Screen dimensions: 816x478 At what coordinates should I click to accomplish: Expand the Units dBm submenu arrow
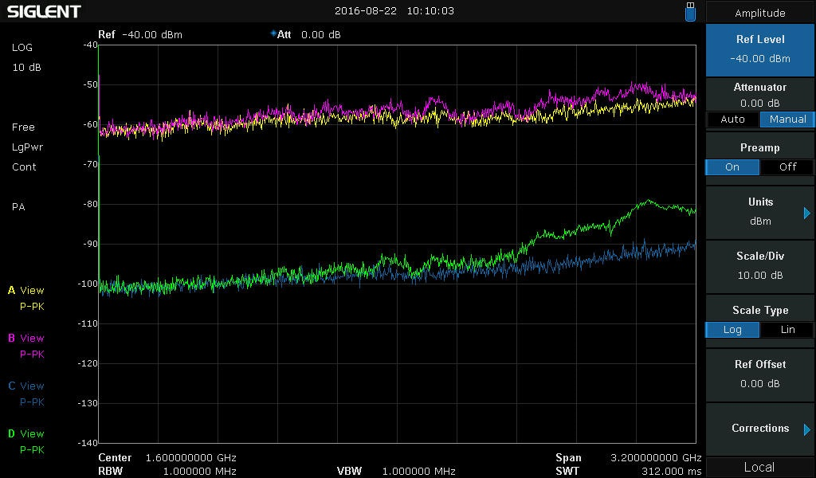pyautogui.click(x=806, y=213)
